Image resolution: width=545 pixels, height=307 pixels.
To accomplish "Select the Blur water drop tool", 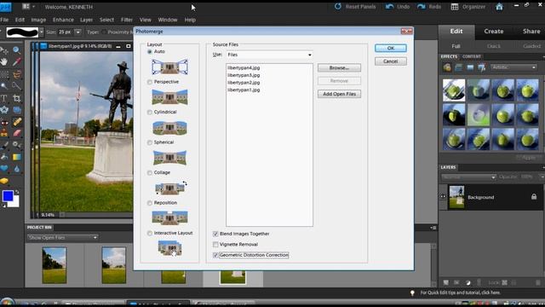I will [x=17, y=169].
